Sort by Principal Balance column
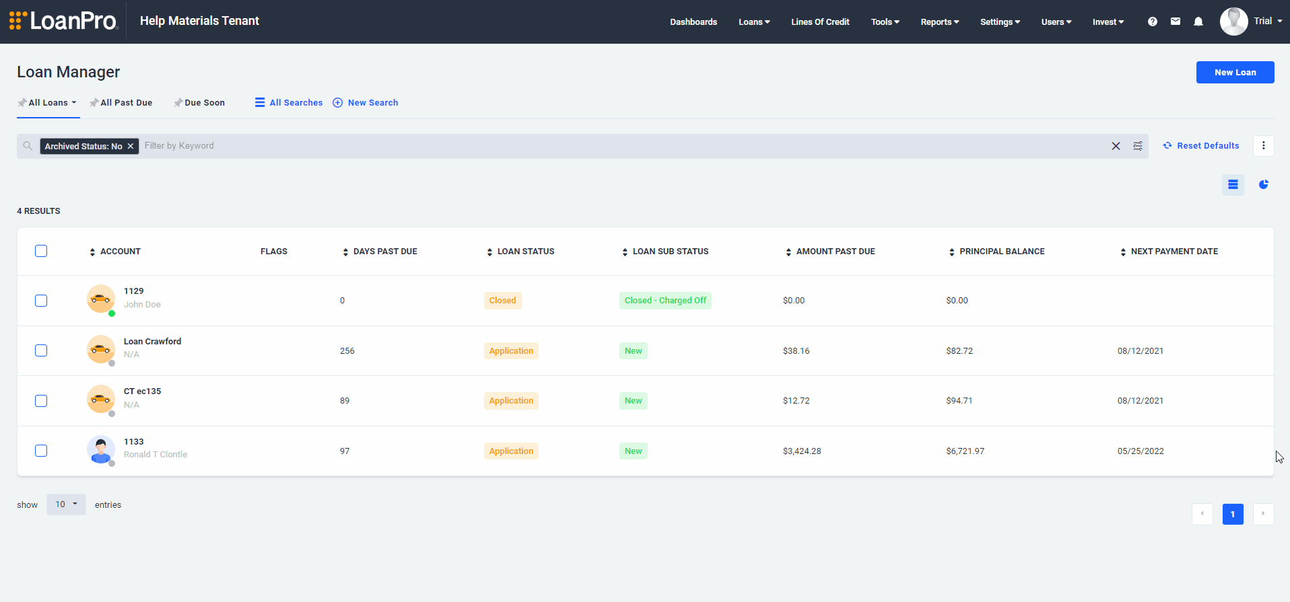This screenshot has height=602, width=1290. tap(951, 252)
